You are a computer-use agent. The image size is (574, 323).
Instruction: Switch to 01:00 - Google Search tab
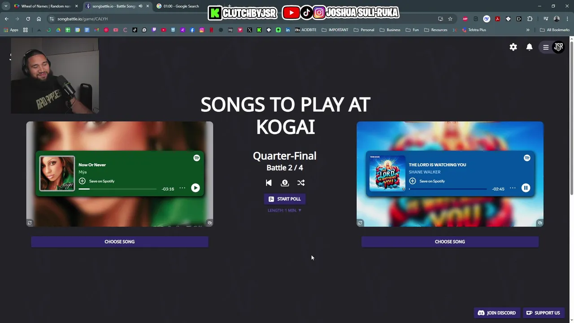click(x=182, y=6)
